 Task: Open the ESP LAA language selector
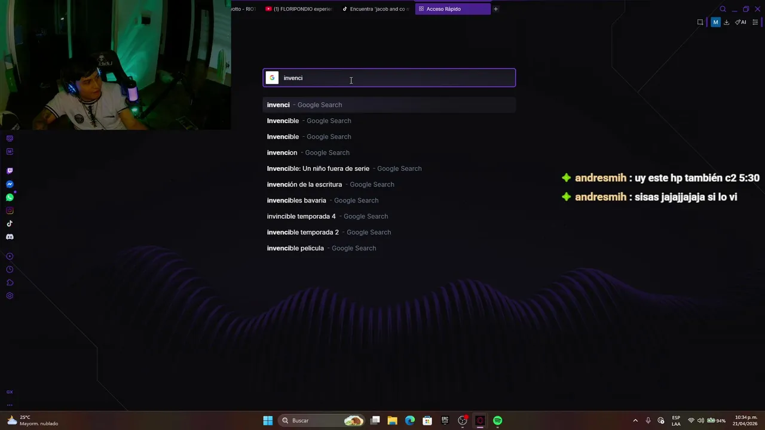click(676, 420)
